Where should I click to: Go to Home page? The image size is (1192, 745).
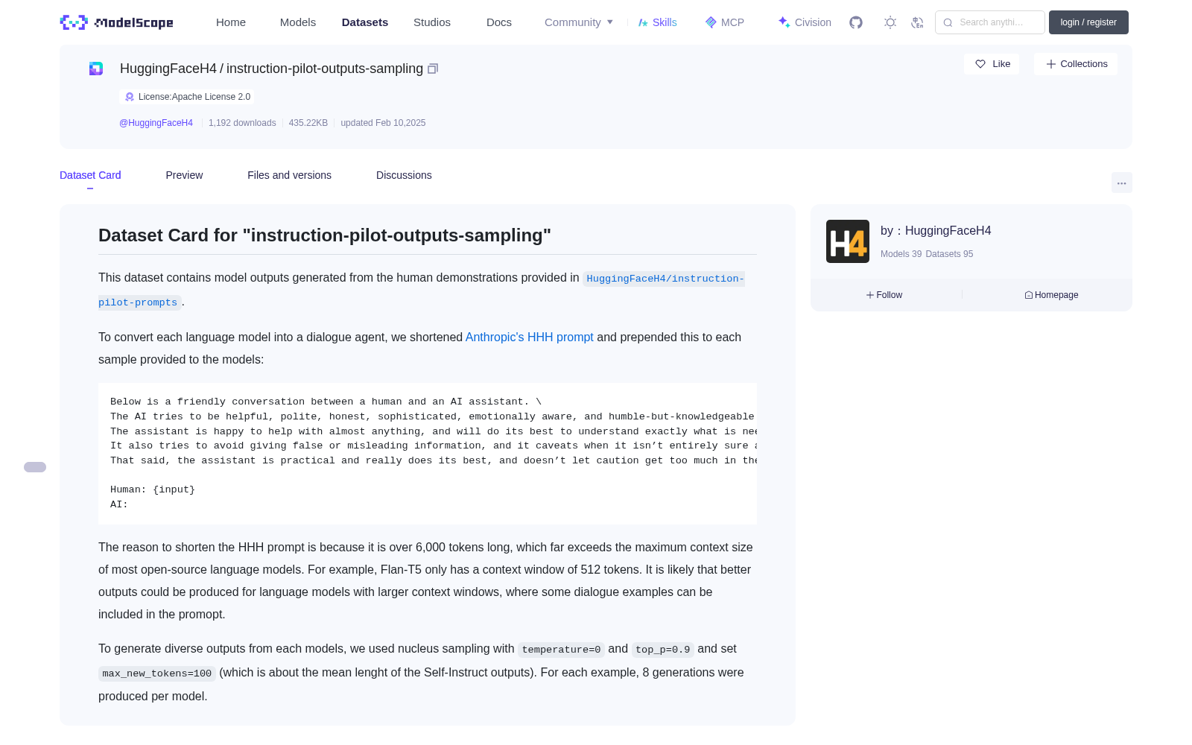click(x=231, y=22)
